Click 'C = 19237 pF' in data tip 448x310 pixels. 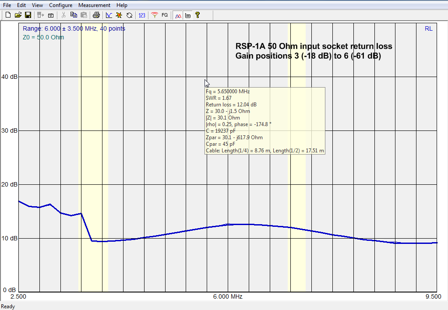pyautogui.click(x=221, y=131)
